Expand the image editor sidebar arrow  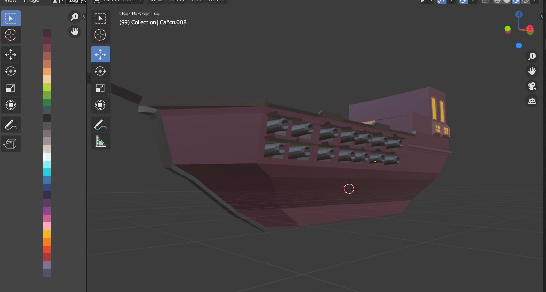[84, 16]
